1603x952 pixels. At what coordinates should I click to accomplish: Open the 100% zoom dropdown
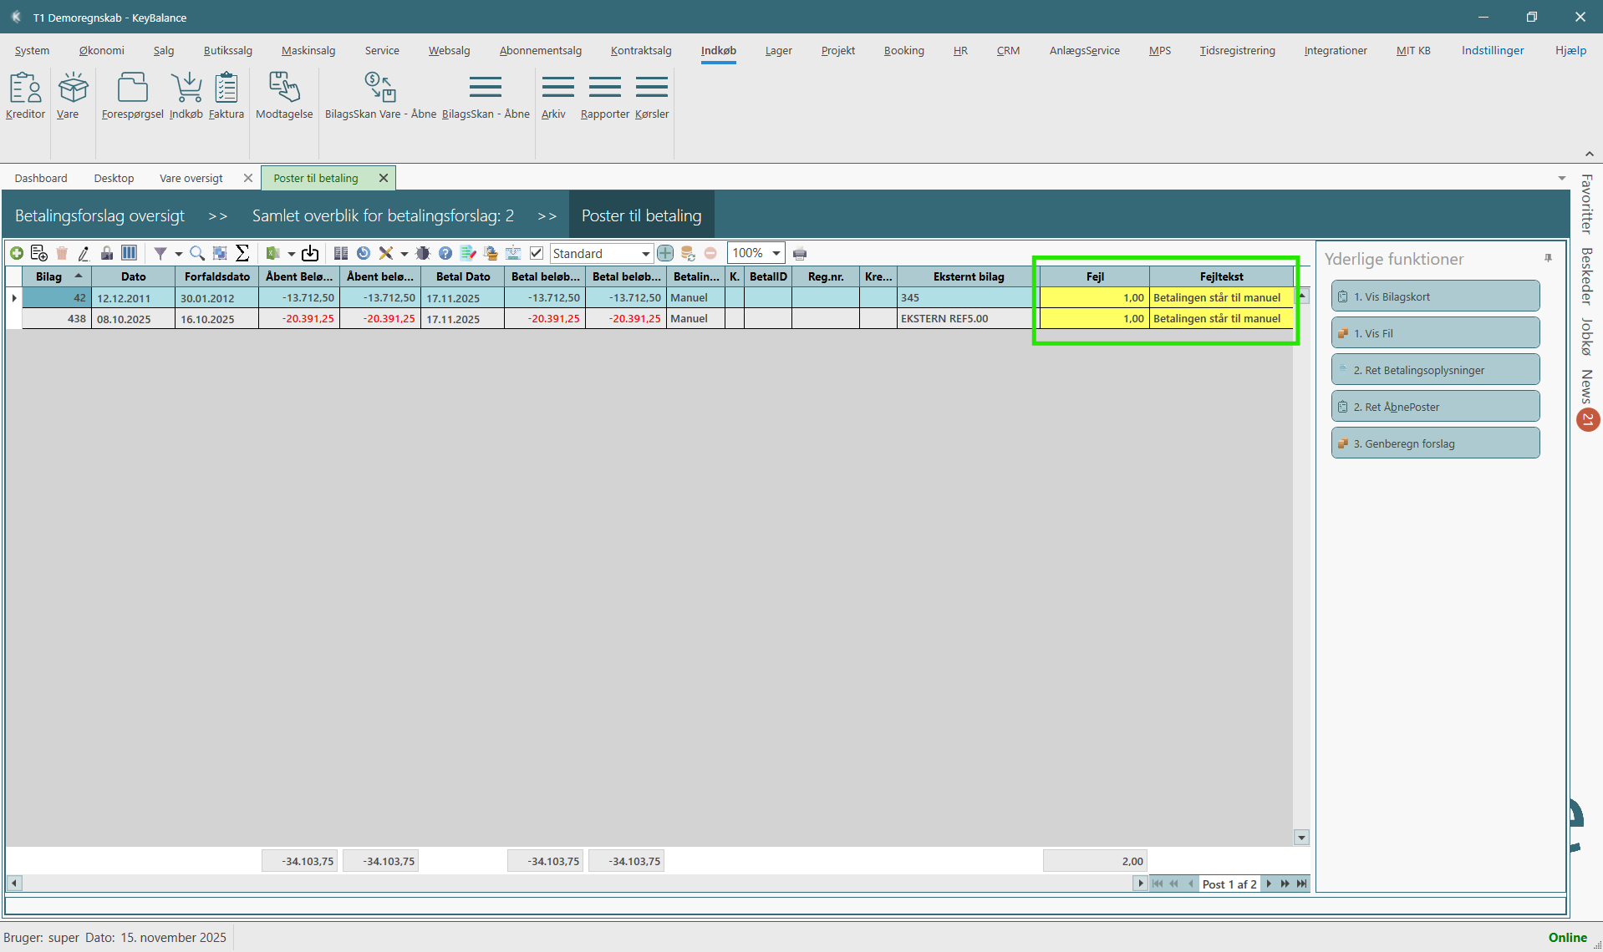click(x=776, y=253)
